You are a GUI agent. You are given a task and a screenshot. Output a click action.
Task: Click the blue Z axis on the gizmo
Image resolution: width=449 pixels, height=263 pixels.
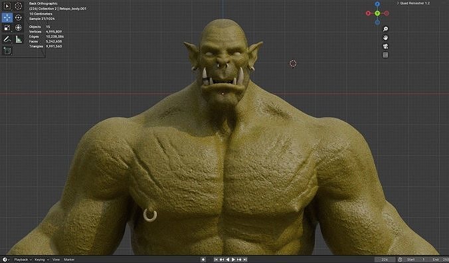point(377,4)
